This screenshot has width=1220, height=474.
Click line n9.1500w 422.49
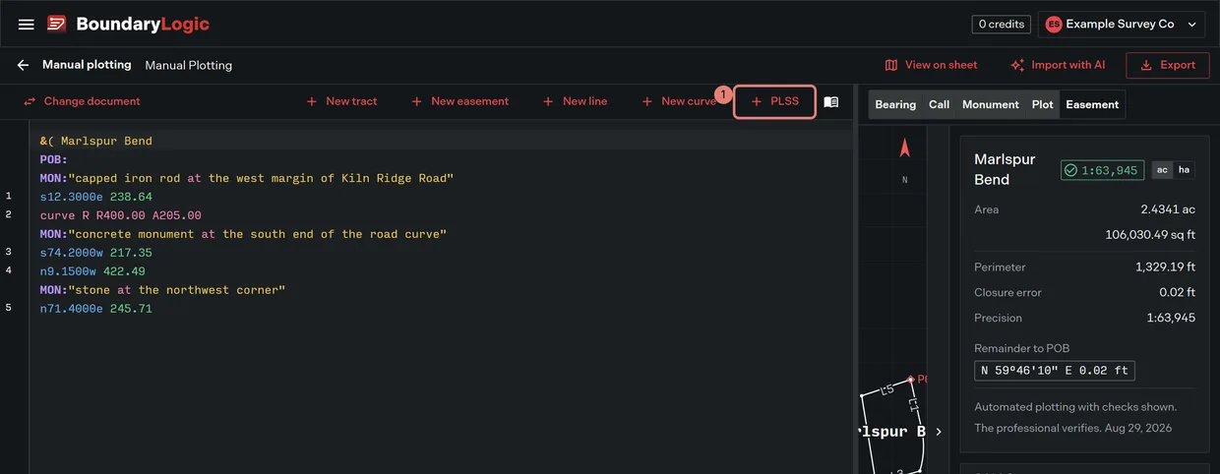[92, 271]
